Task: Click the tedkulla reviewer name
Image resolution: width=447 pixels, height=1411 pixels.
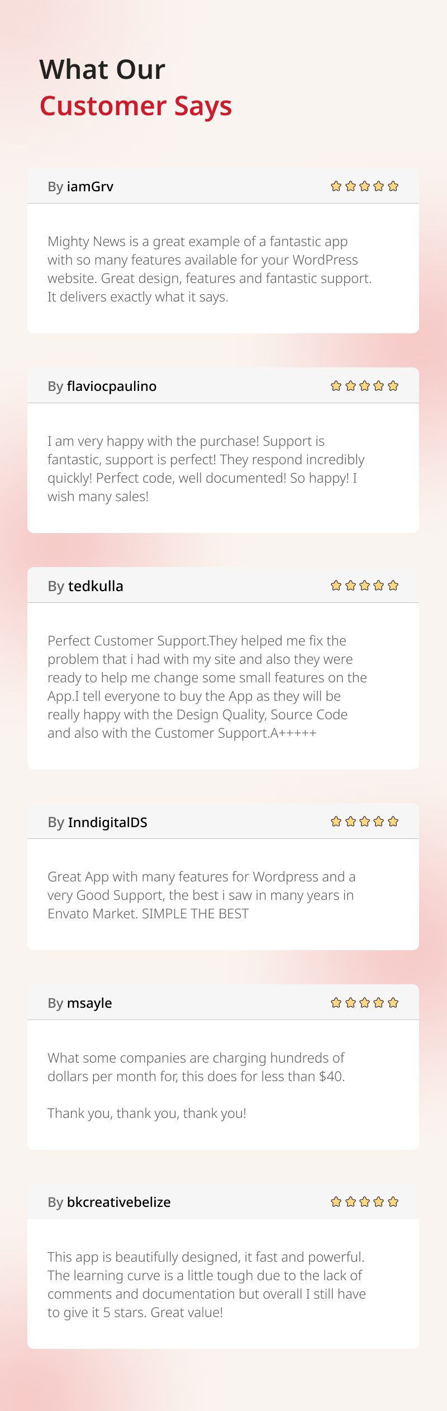Action: 96,586
